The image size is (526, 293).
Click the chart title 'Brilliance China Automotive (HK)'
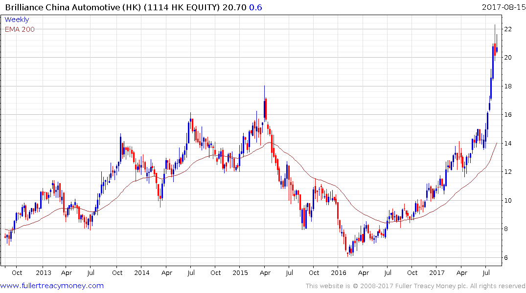(73, 7)
